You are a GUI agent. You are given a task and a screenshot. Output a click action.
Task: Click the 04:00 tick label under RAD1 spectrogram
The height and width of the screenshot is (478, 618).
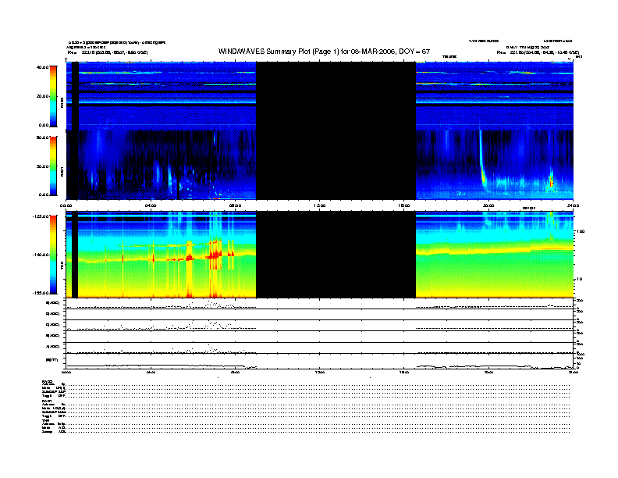(x=151, y=205)
